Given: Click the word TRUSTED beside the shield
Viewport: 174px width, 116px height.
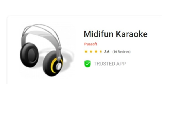Looking at the screenshot, I should click(104, 64).
